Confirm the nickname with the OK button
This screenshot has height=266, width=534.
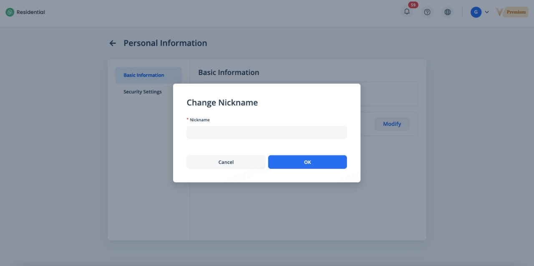(307, 162)
